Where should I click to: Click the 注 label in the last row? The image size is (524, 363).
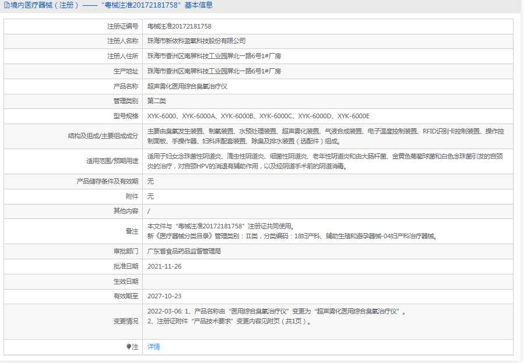pos(135,347)
